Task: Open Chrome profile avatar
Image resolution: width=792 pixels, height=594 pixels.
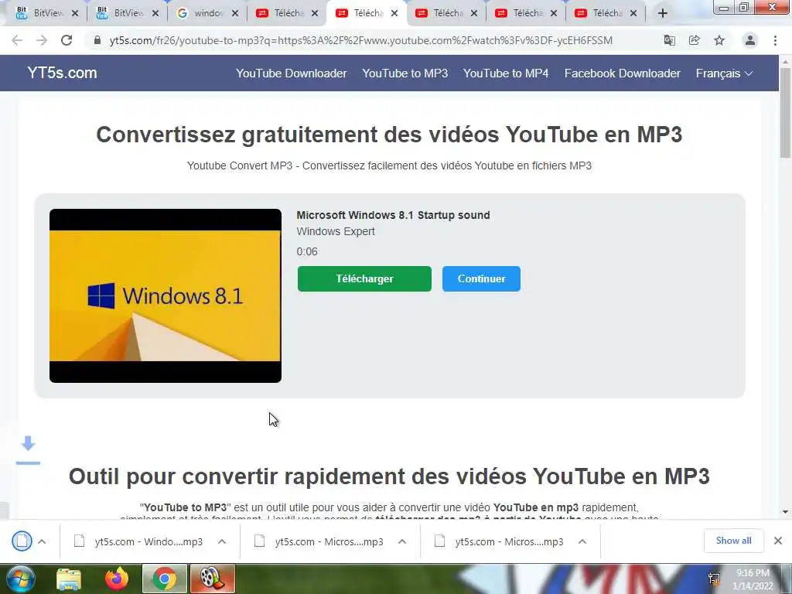Action: coord(750,40)
